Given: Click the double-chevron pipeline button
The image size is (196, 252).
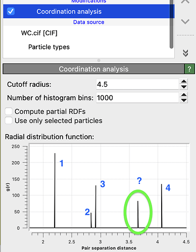Looking at the screenshot, I should coord(185,53).
